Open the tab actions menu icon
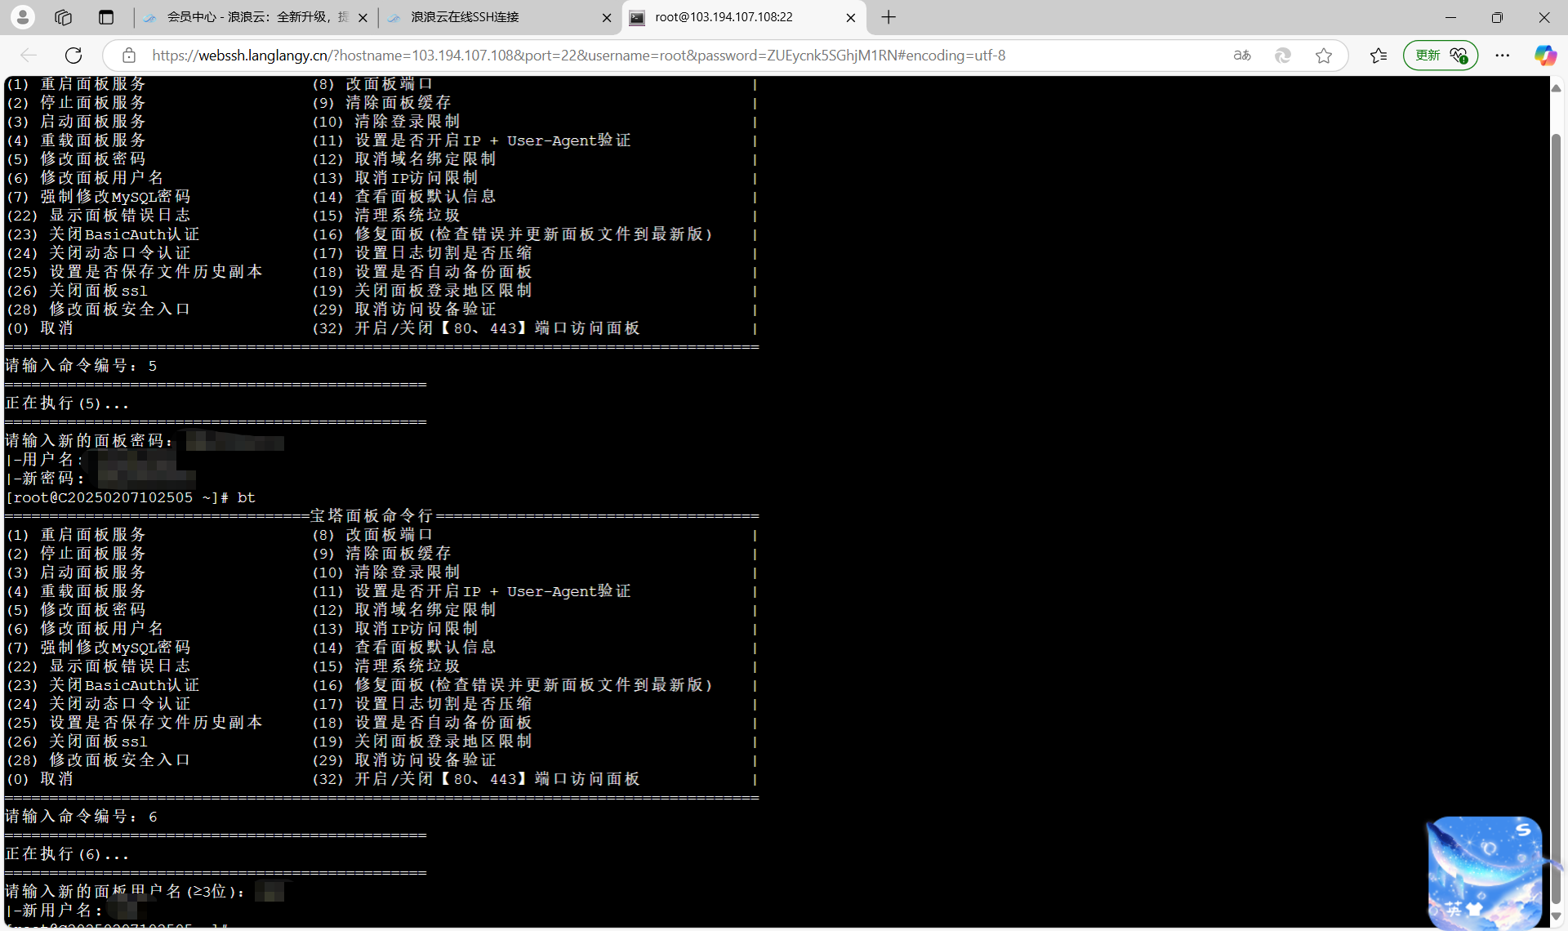This screenshot has width=1568, height=931. tap(106, 17)
